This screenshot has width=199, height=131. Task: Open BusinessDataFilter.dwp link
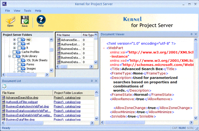(x=20, y=120)
